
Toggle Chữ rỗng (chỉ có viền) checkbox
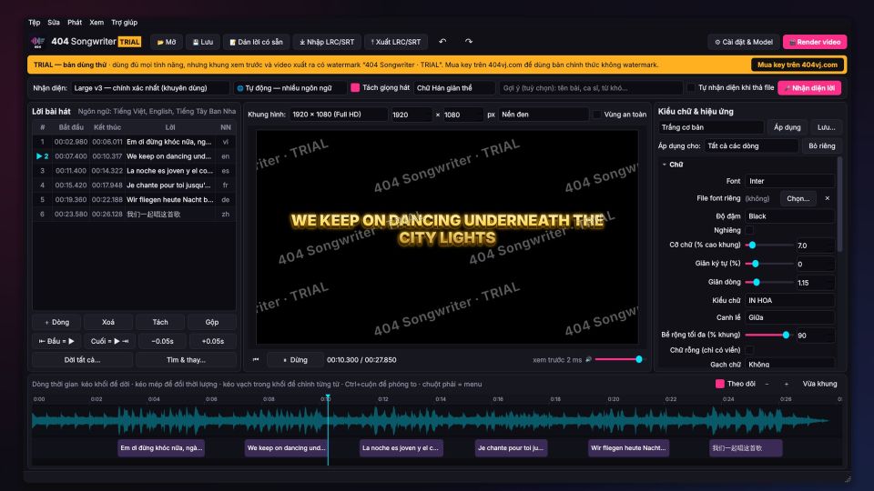click(749, 349)
